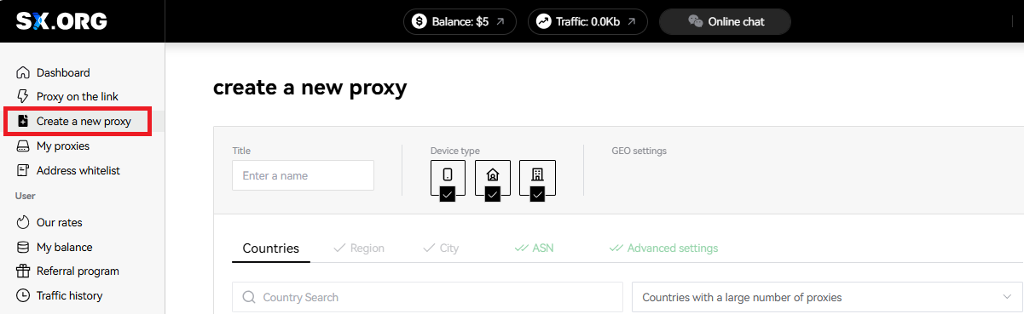Click the Our rates icon
This screenshot has width=1024, height=314.
click(23, 223)
